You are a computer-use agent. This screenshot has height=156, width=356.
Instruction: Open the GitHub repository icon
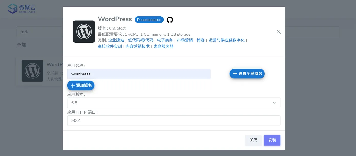click(x=170, y=20)
